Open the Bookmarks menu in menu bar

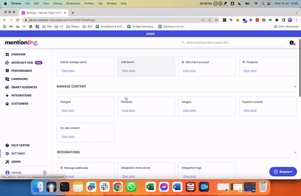pyautogui.click(x=73, y=4)
